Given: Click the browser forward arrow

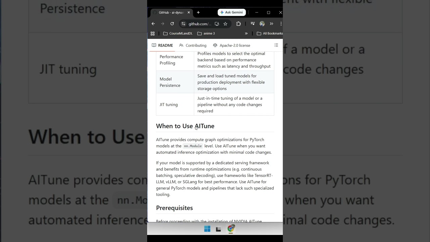Looking at the screenshot, I should pyautogui.click(x=163, y=24).
